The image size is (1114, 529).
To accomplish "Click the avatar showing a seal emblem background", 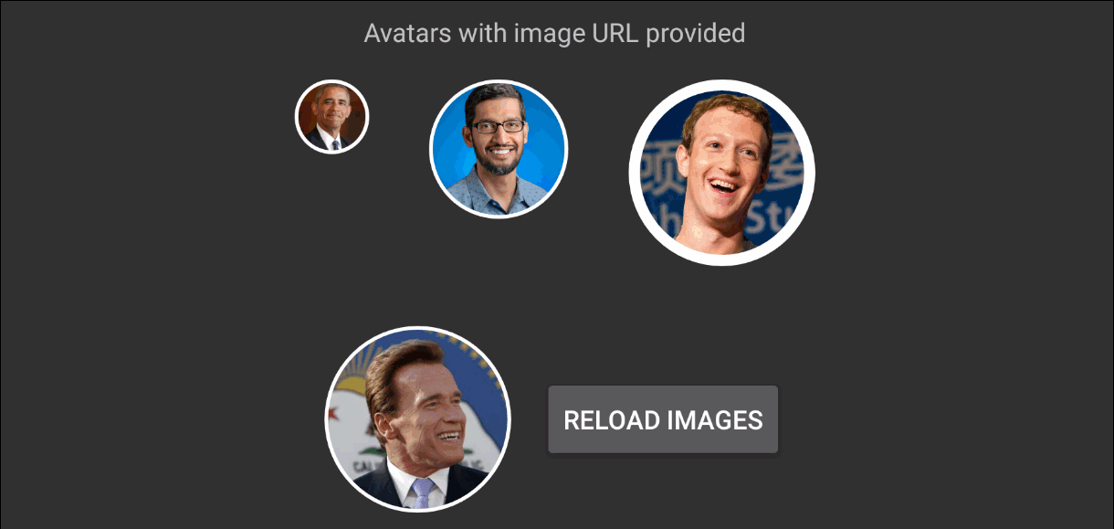I will pyautogui.click(x=418, y=418).
